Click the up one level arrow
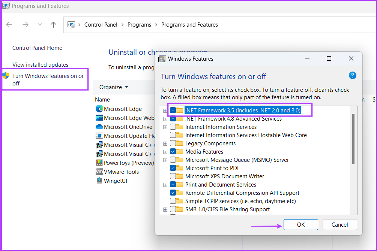Image resolution: width=377 pixels, height=251 pixels. click(53, 24)
